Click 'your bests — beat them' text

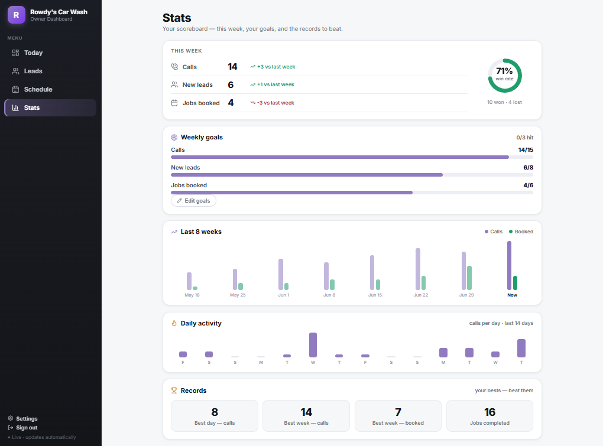point(504,390)
